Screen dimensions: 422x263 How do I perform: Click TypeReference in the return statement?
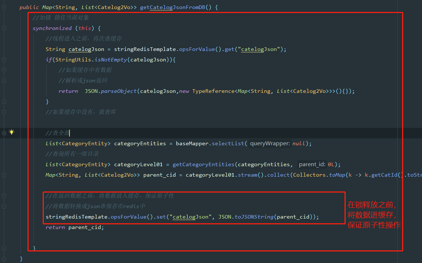tap(213, 91)
